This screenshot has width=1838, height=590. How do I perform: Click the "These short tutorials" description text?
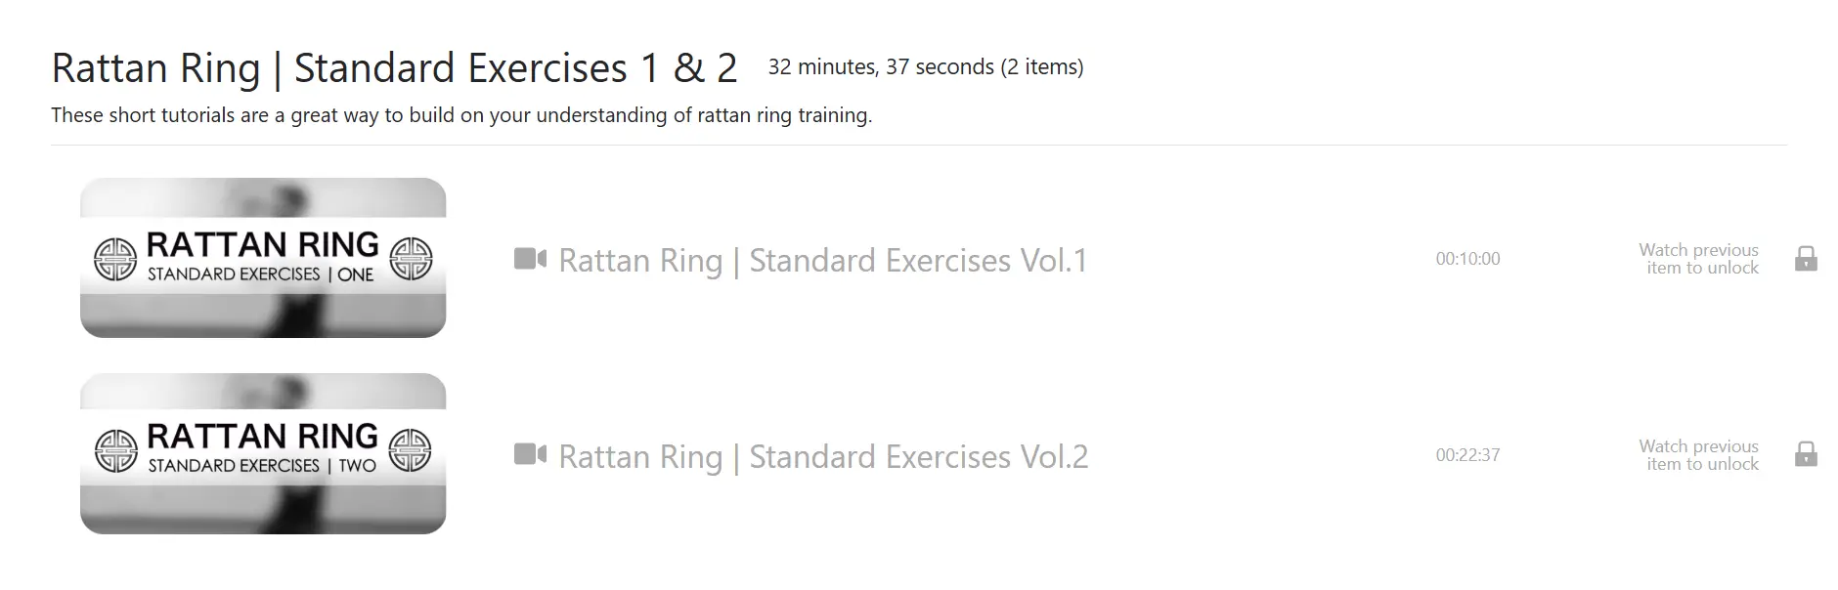[461, 115]
